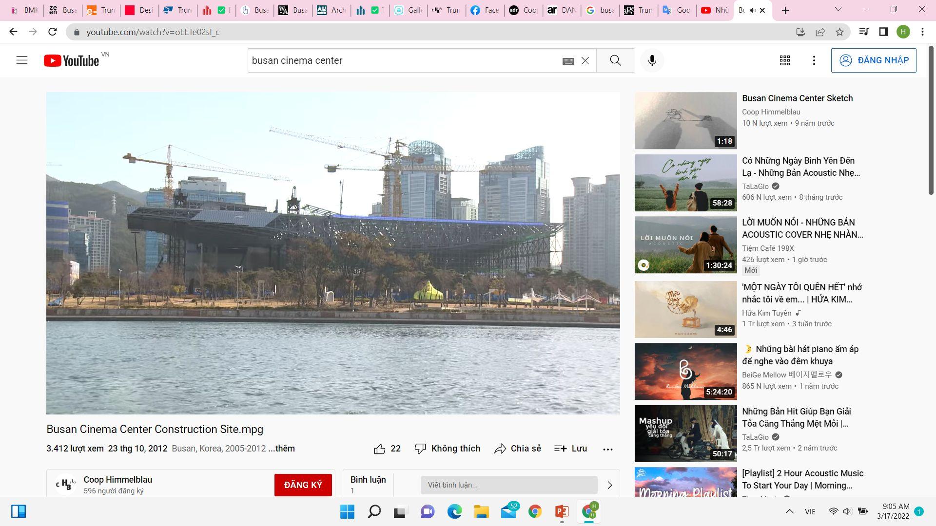
Task: Expand description by clicking ...thêm
Action: (281, 449)
